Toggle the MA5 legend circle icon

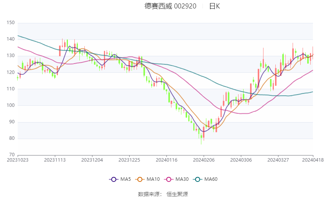pos(114,179)
